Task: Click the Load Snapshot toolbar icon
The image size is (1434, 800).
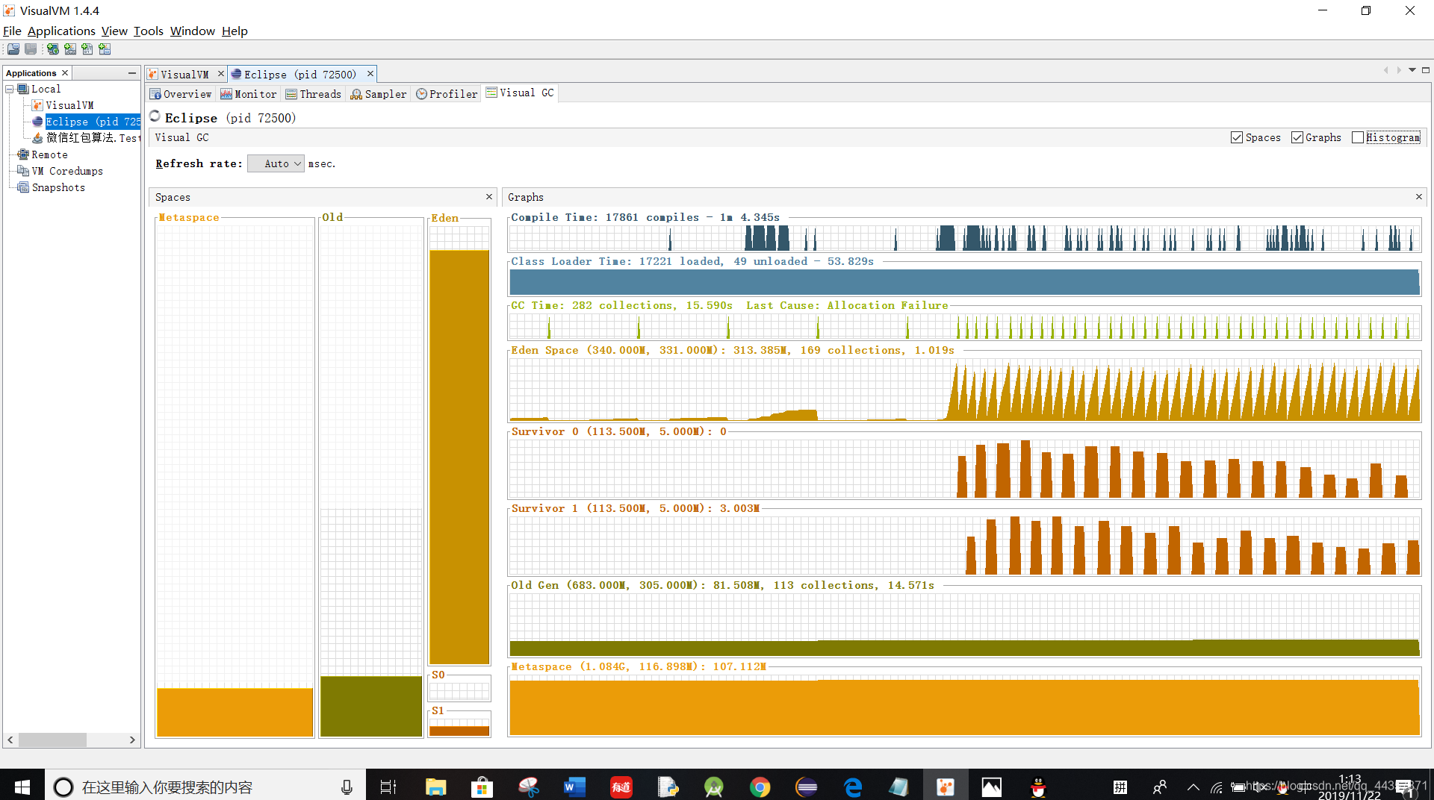Action: [13, 49]
